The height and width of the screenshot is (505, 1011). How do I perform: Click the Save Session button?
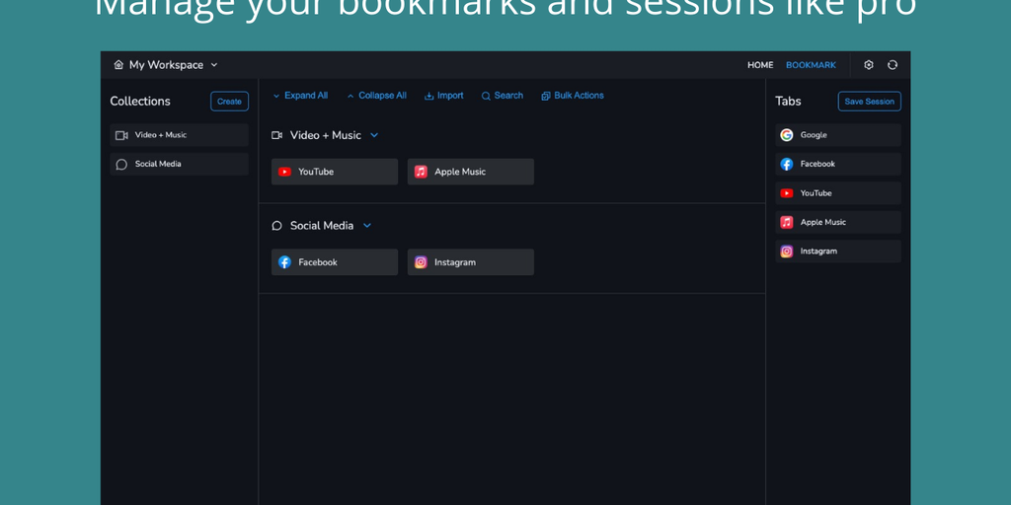[x=869, y=102]
